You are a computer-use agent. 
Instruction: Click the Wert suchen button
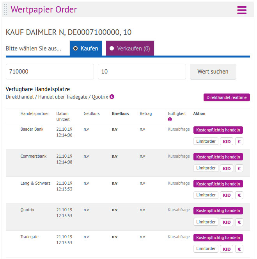pyautogui.click(x=213, y=72)
